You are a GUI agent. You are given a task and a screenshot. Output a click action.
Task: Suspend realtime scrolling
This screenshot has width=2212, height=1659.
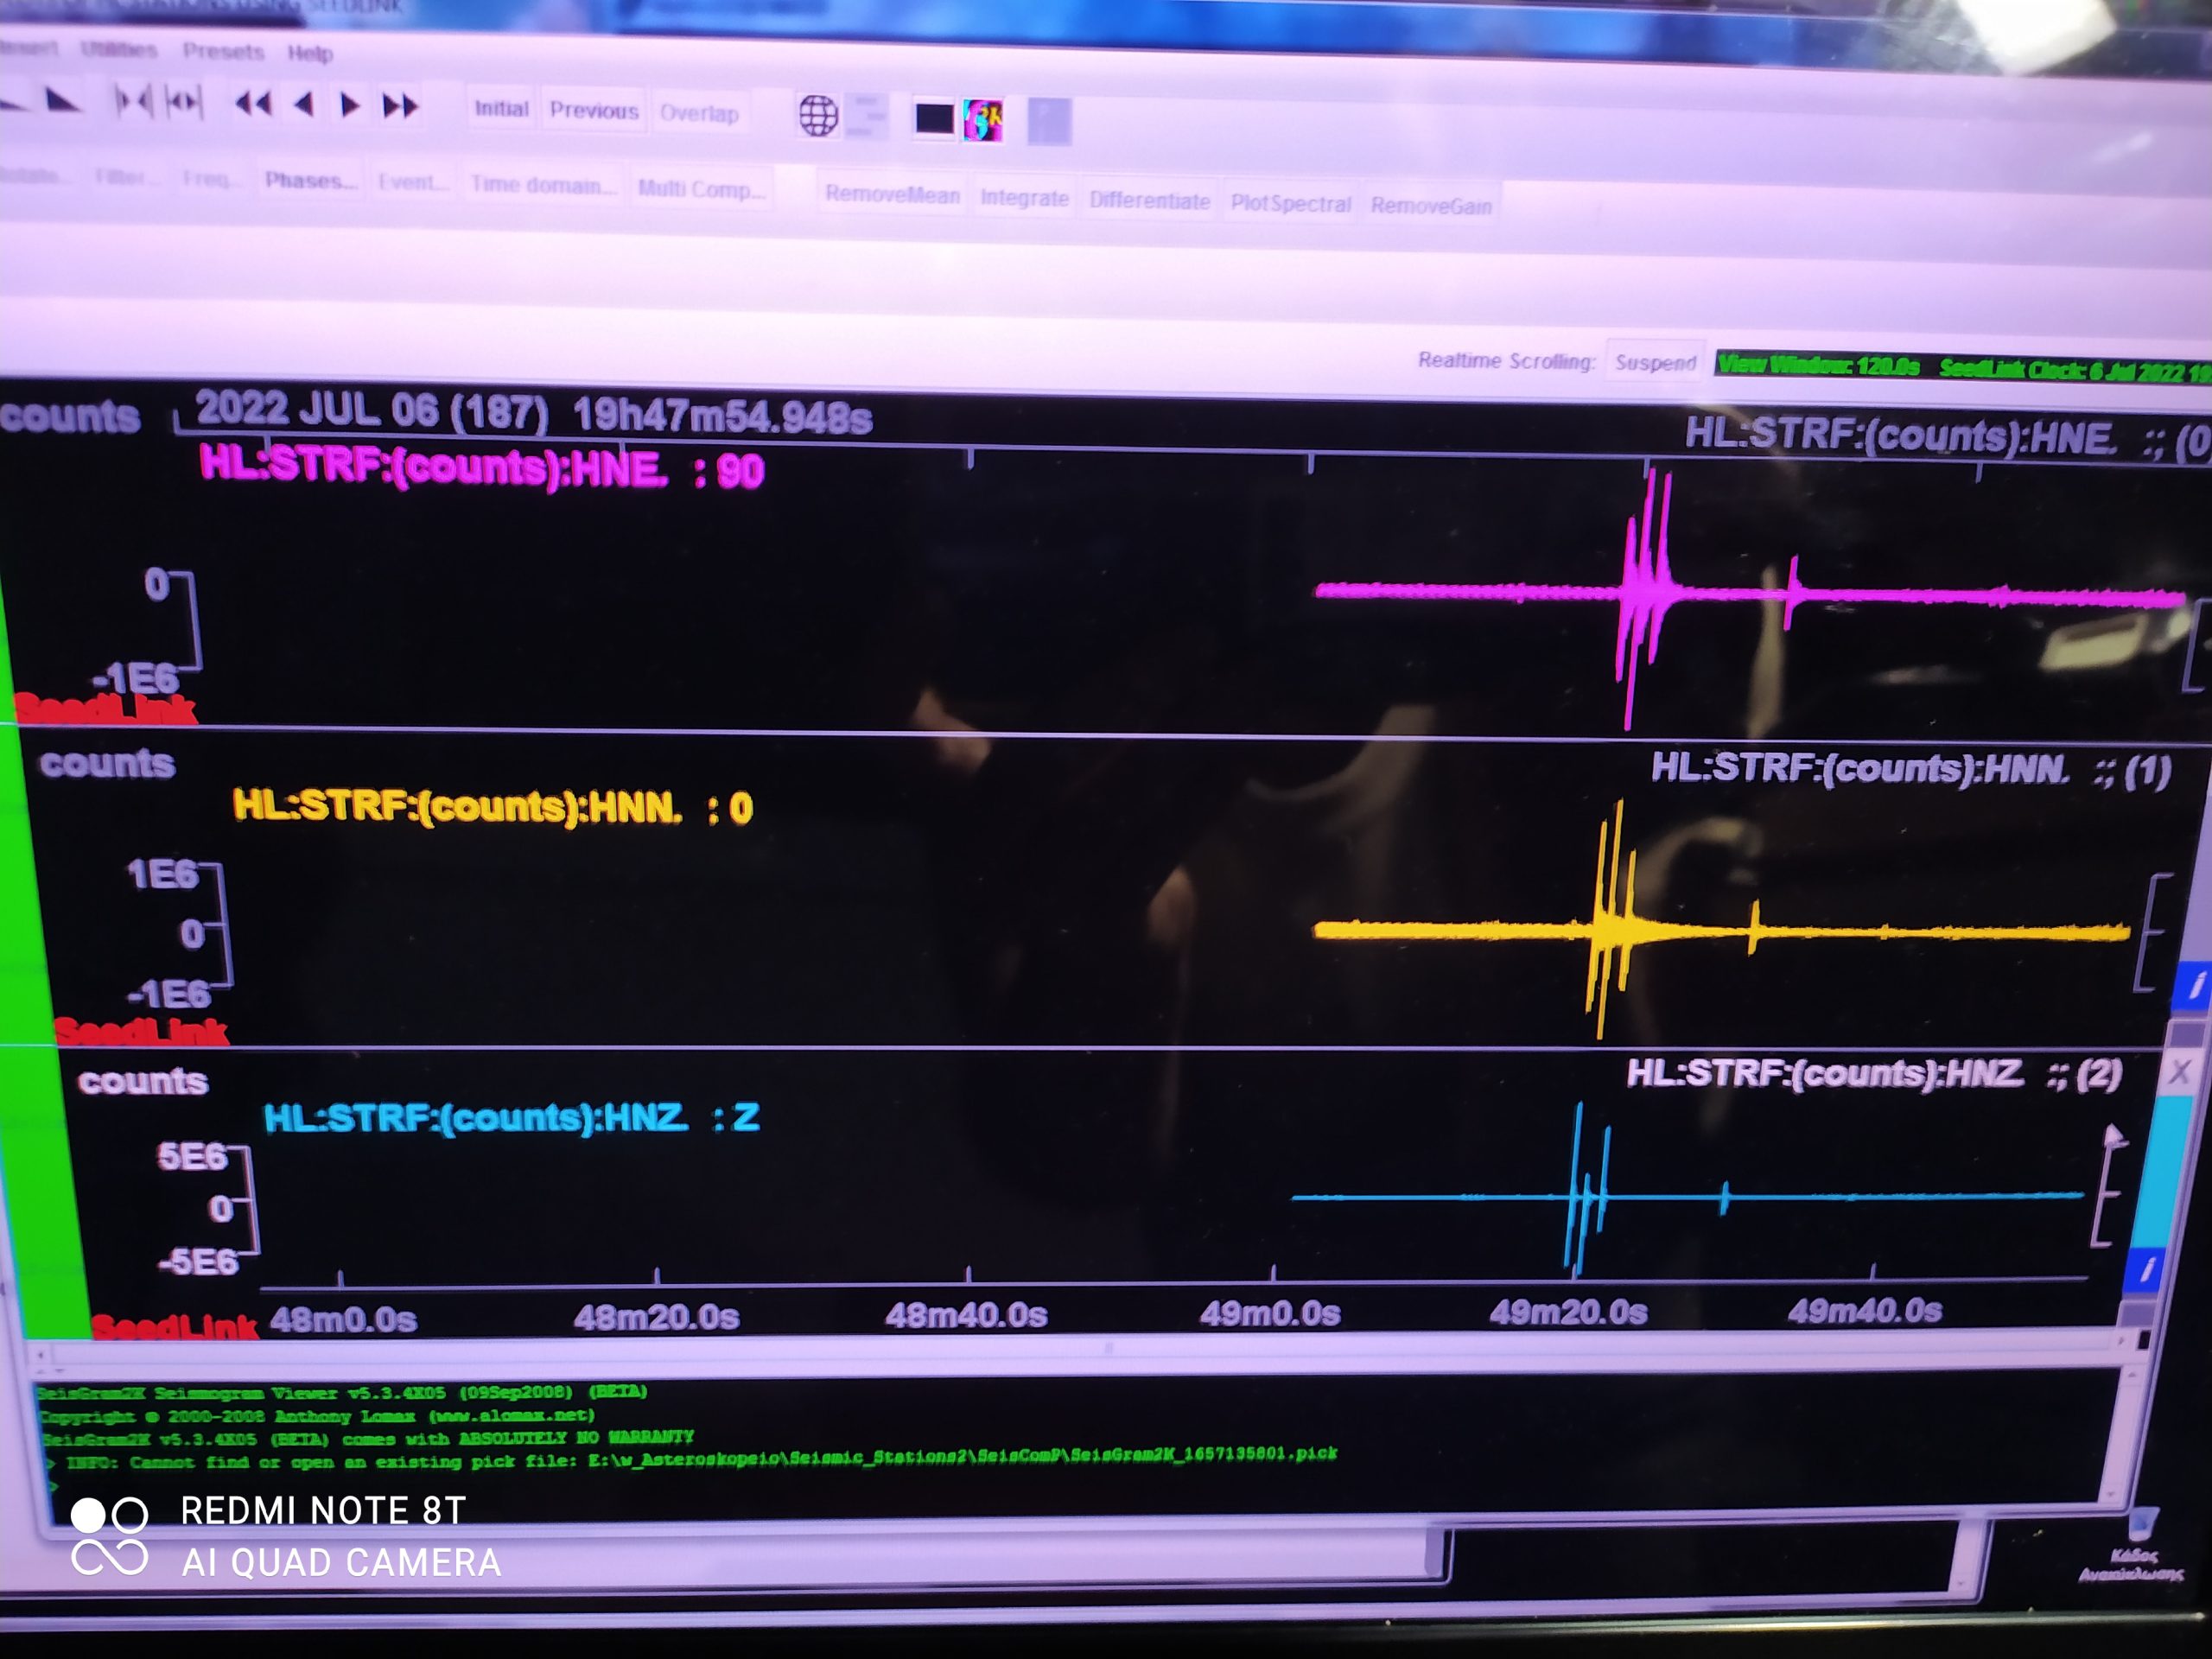point(1655,362)
